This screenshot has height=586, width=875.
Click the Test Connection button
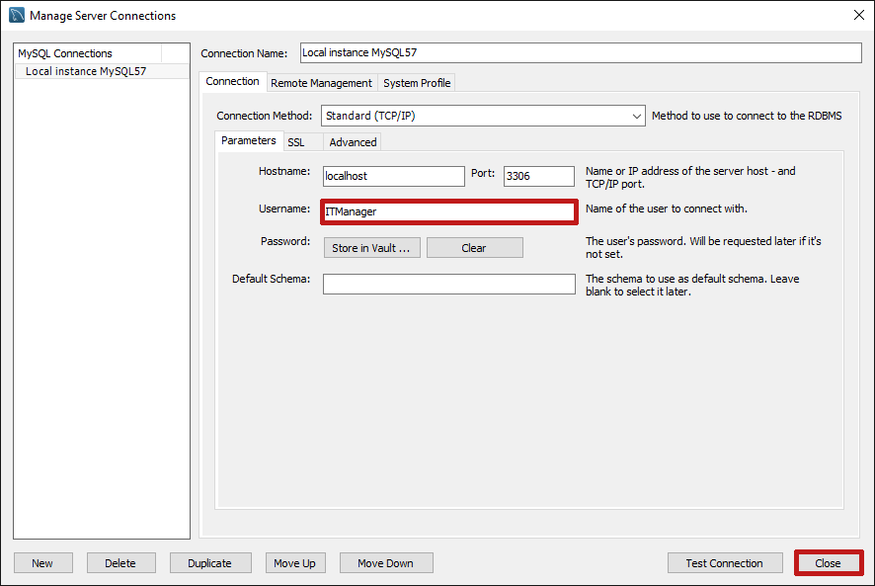[x=724, y=563]
